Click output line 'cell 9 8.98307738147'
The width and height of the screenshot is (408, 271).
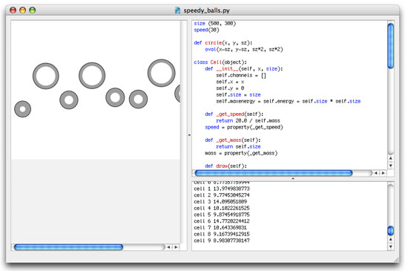pos(222,241)
